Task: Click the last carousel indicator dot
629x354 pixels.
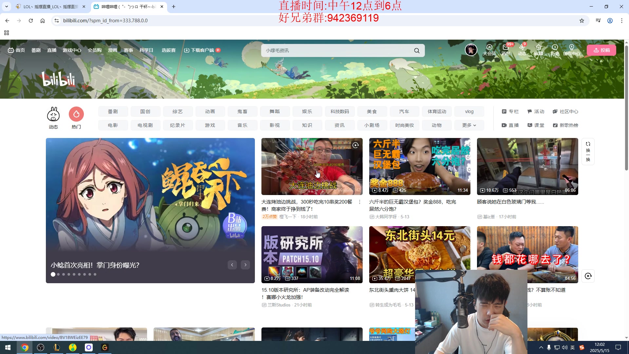Action: pyautogui.click(x=95, y=274)
